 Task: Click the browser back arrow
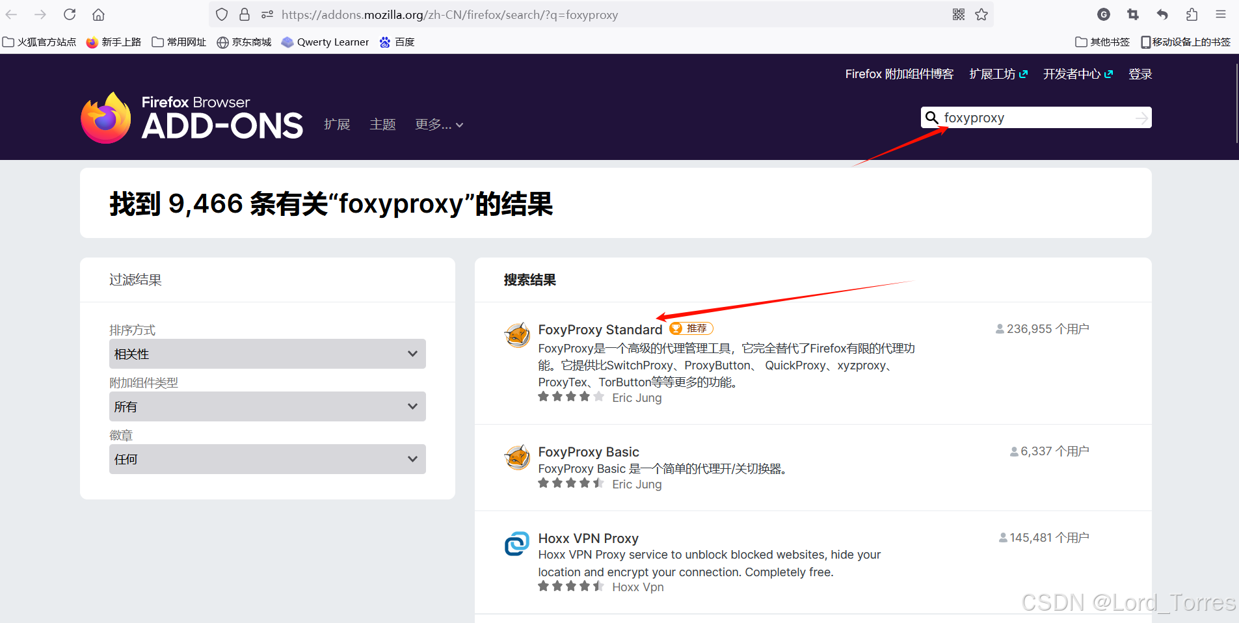[x=12, y=14]
